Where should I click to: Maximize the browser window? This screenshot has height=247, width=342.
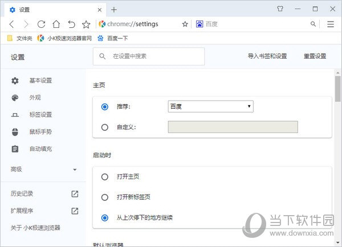pyautogui.click(x=315, y=9)
